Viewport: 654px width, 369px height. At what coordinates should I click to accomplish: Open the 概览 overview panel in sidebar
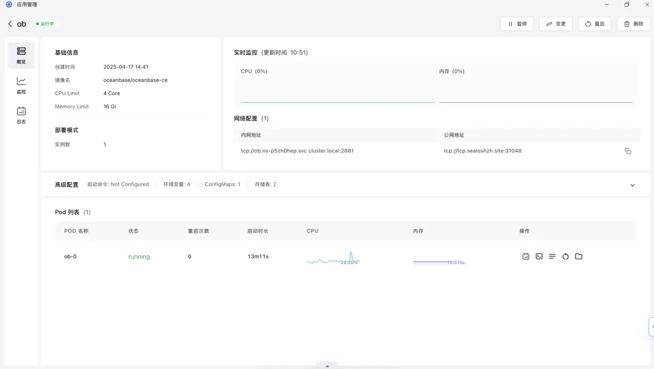[21, 54]
